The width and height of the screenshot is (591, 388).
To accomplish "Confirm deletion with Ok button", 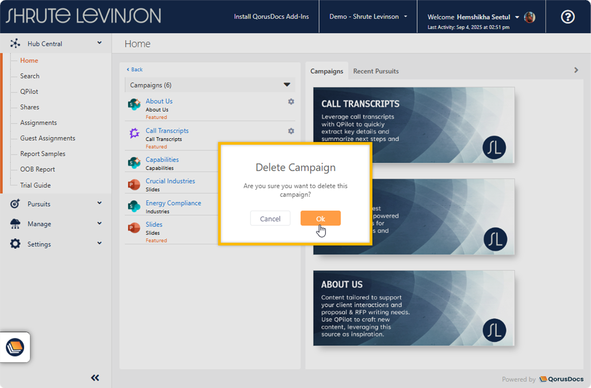I will 320,218.
